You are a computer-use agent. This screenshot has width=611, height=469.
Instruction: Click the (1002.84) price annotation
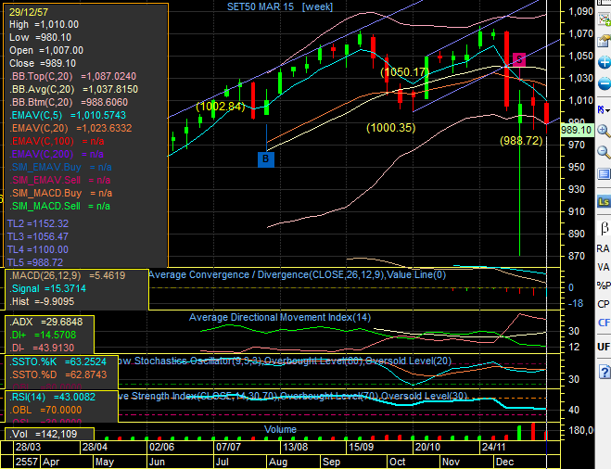pos(221,107)
